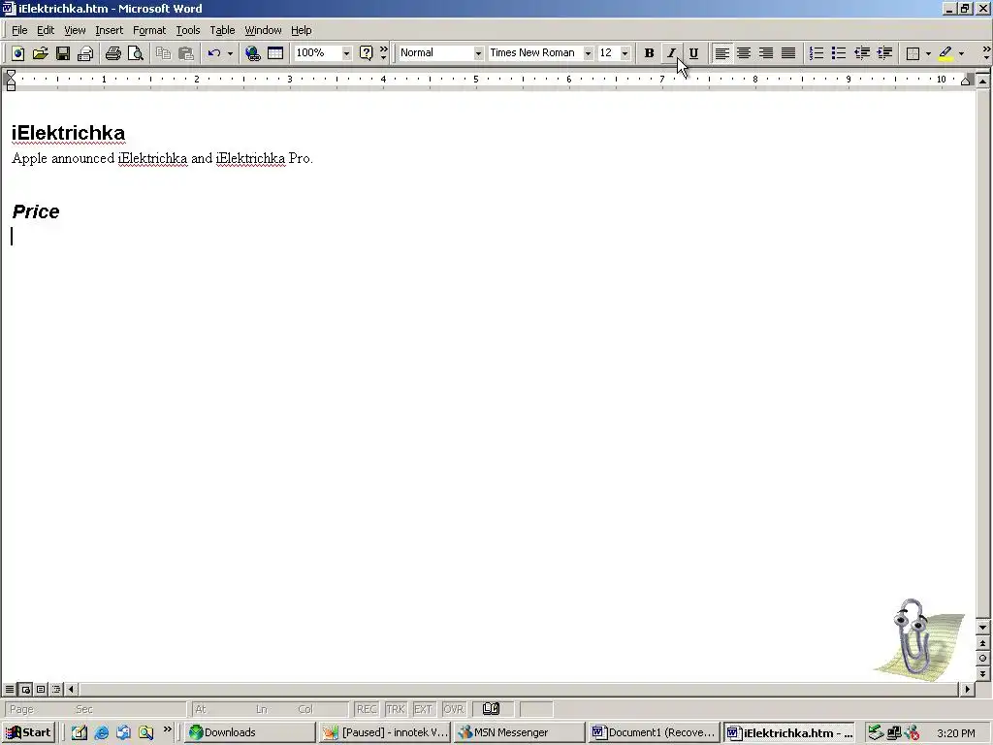Switch to MSN Messenger taskbar button
The width and height of the screenshot is (993, 745).
click(x=520, y=732)
